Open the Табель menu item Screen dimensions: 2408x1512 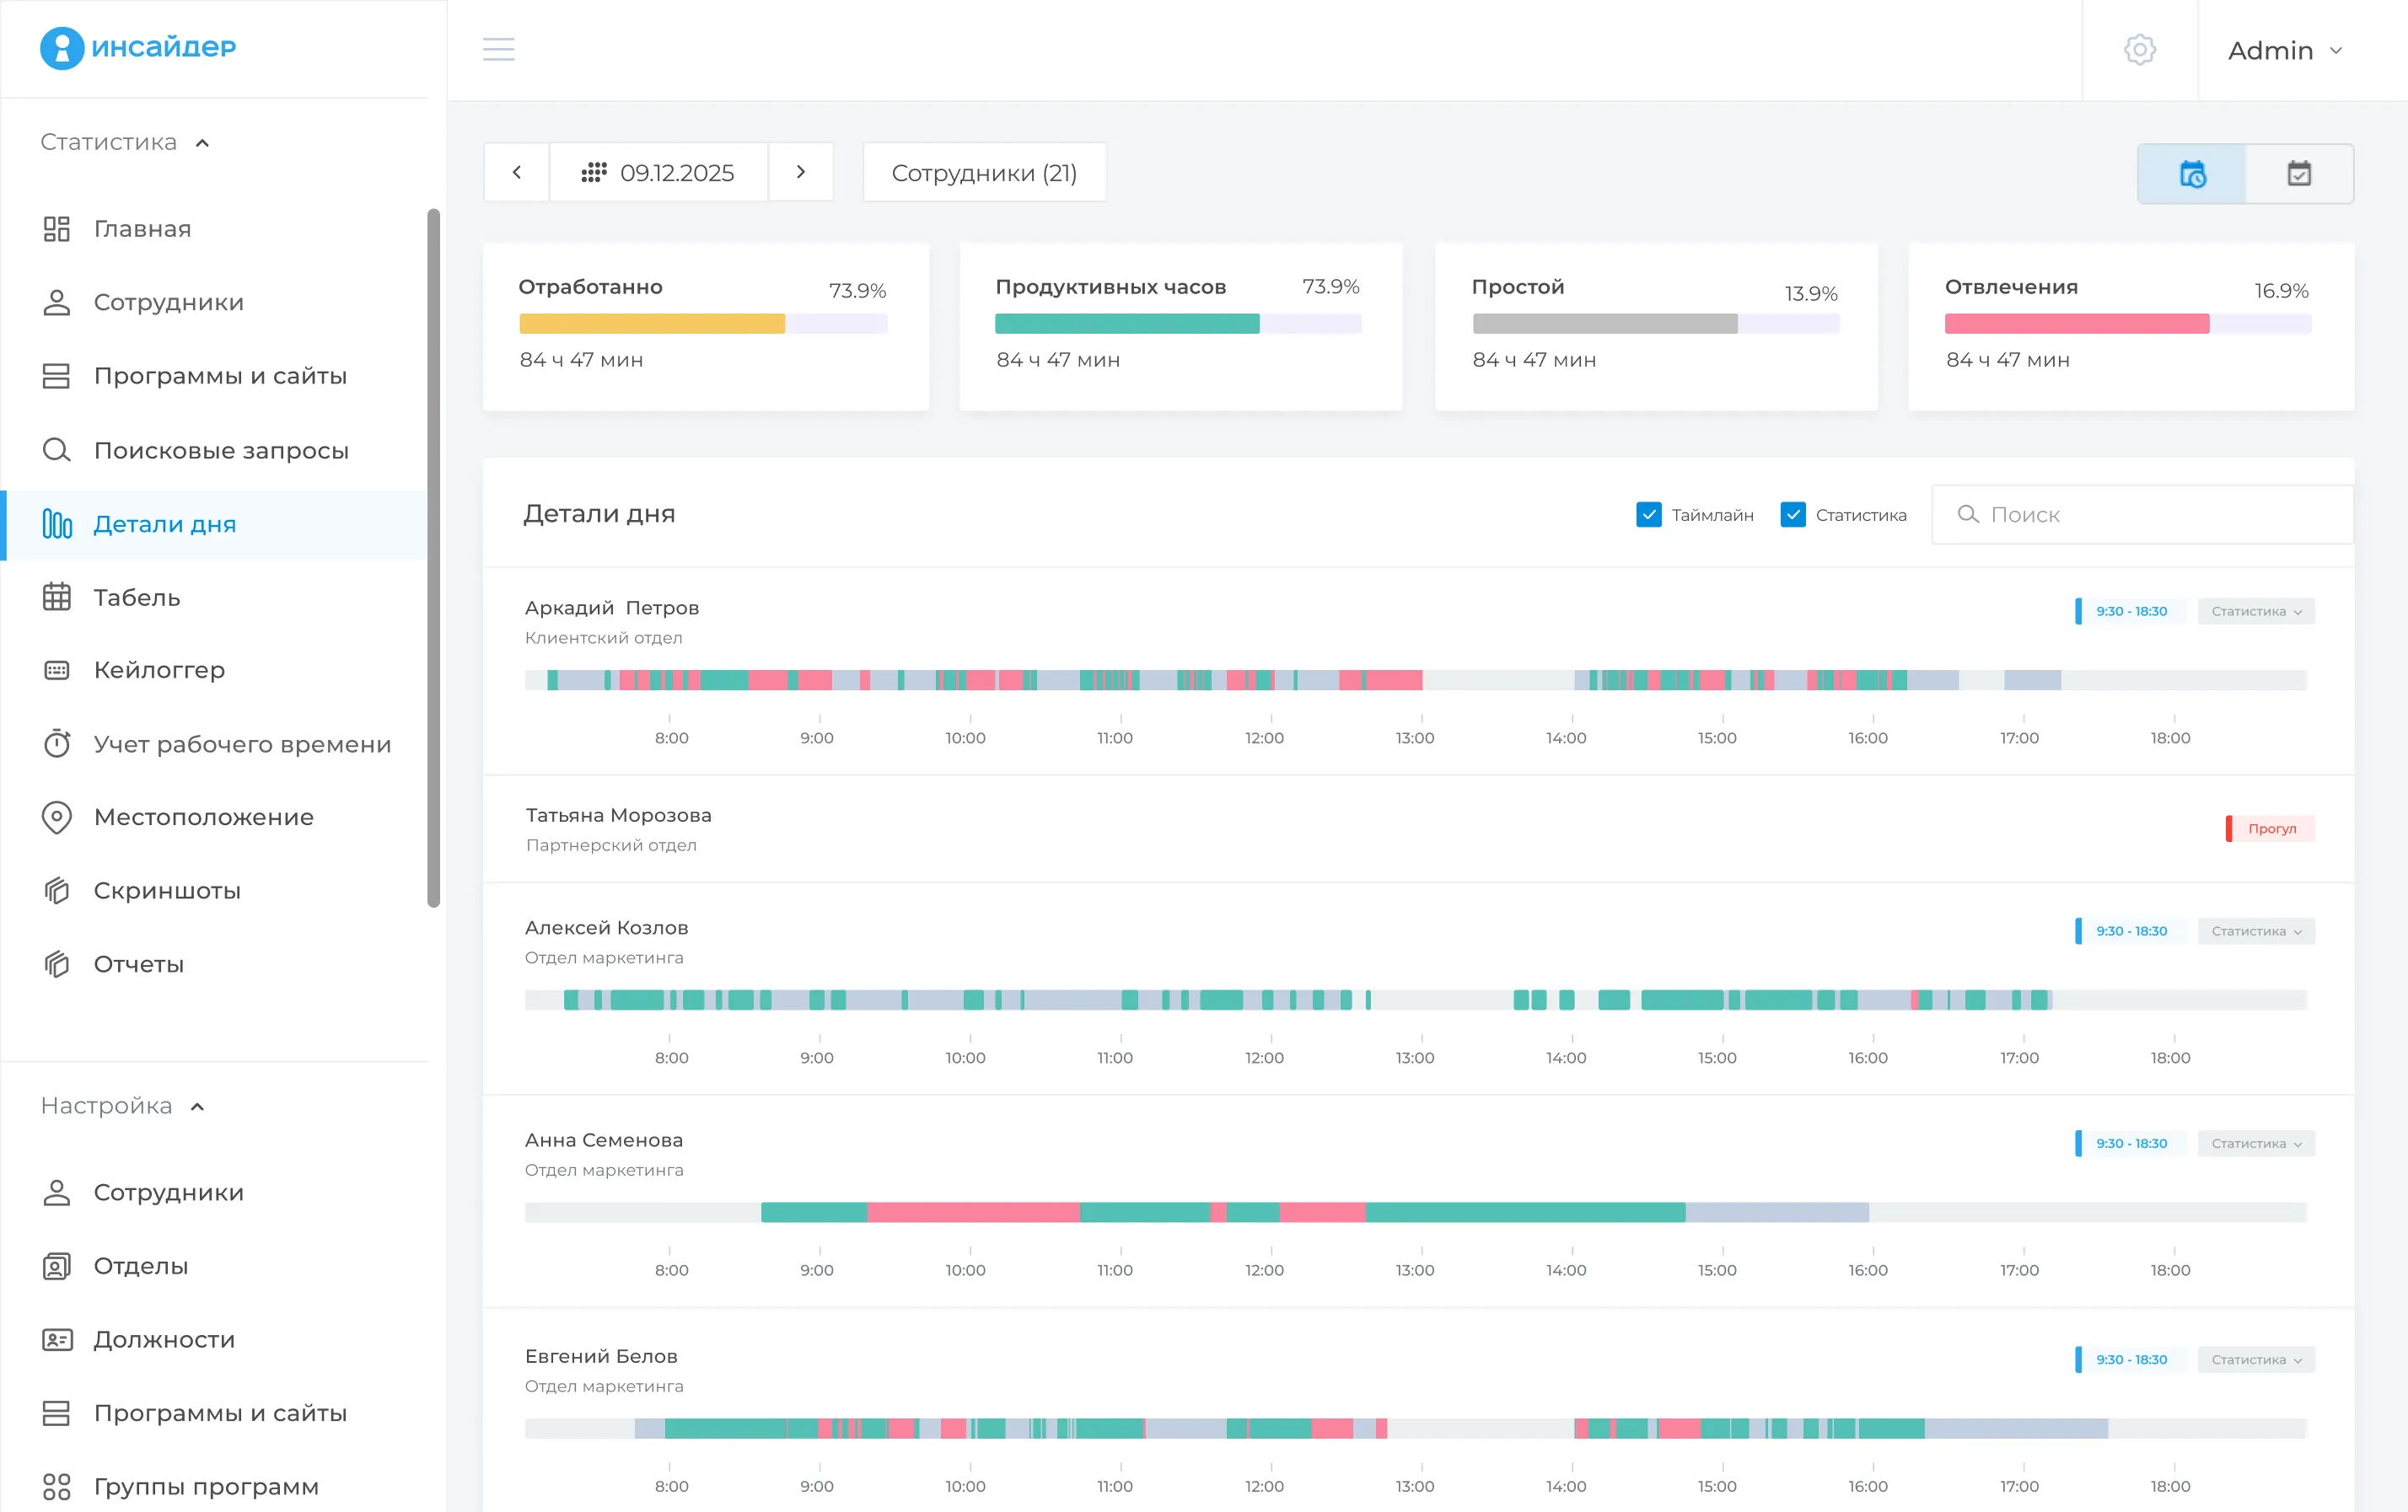pos(136,598)
